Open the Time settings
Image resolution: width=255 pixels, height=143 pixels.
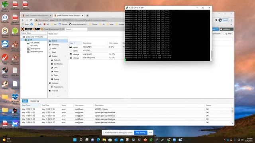coord(56,75)
